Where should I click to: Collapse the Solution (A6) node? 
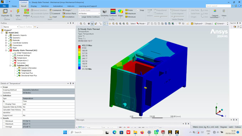10,65
